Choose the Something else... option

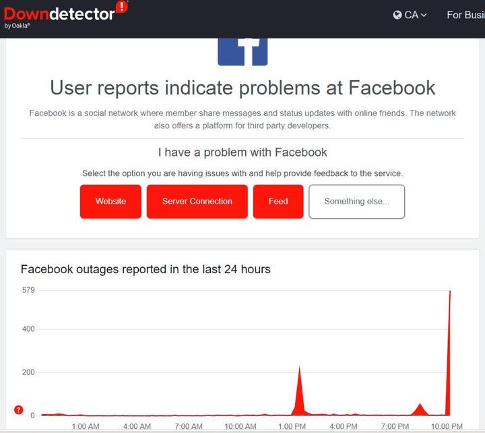(356, 202)
